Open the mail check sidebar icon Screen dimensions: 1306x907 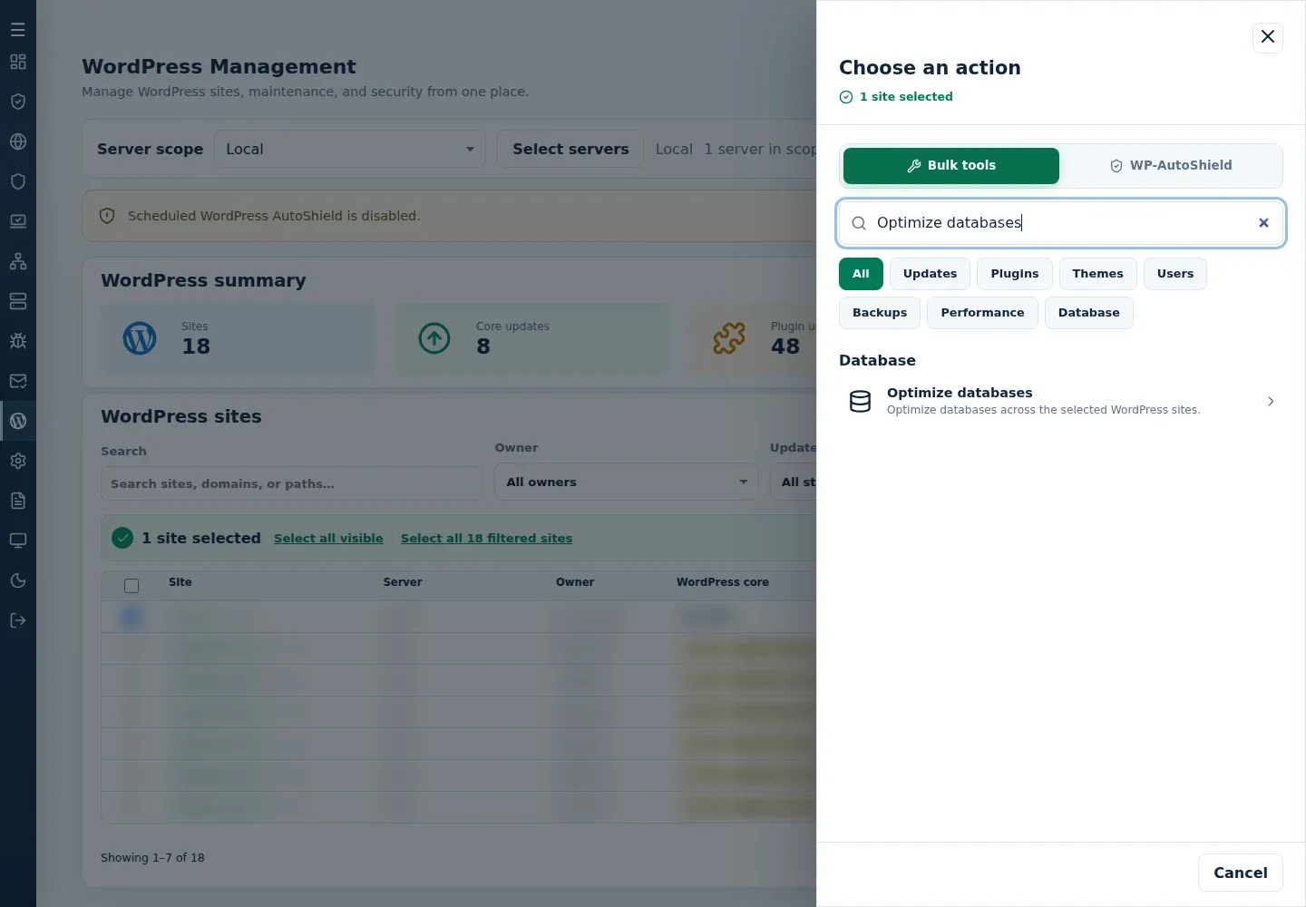click(x=18, y=381)
